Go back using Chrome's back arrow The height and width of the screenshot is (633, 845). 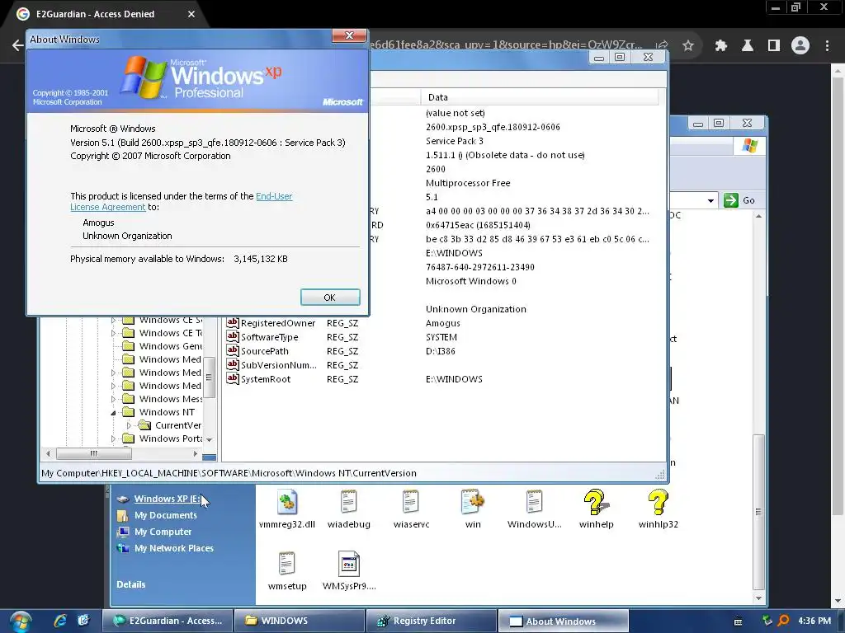pyautogui.click(x=18, y=45)
